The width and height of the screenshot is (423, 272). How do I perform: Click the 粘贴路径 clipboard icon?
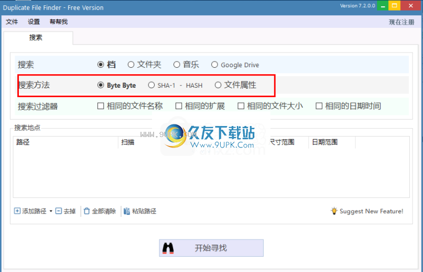pos(127,211)
